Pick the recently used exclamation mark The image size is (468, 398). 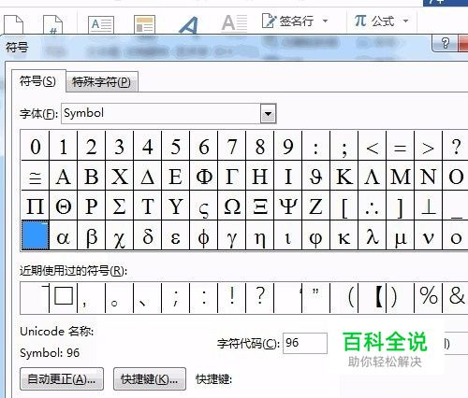pos(231,297)
